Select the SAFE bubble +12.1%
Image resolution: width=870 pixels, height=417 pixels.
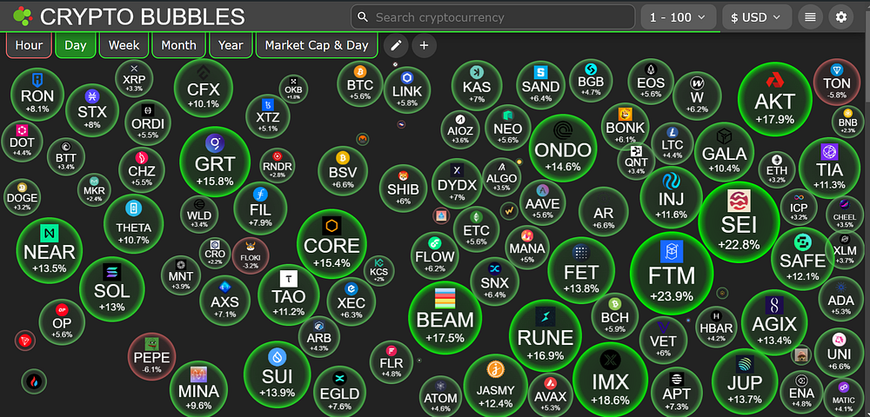802,259
